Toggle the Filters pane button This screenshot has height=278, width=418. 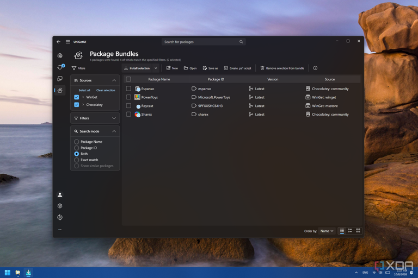[x=78, y=68]
